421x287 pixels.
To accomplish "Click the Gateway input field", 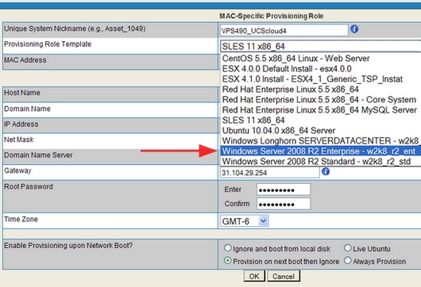I will point(269,173).
